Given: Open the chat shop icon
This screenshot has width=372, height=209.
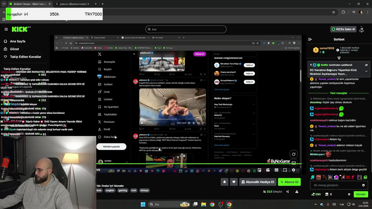Looking at the screenshot, I should (327, 194).
